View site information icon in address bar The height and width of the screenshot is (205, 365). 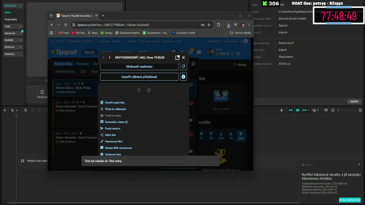(74, 25)
